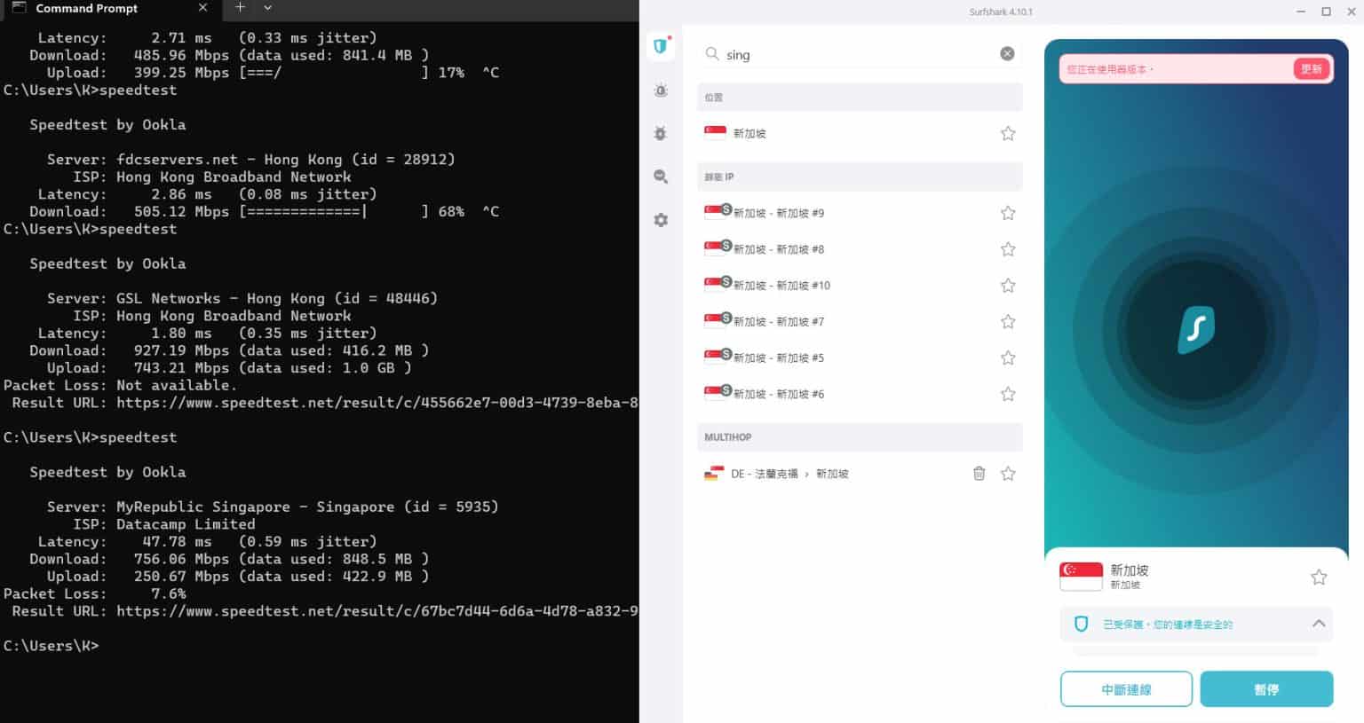Star the connected 新加坡 server card

[x=1318, y=576]
